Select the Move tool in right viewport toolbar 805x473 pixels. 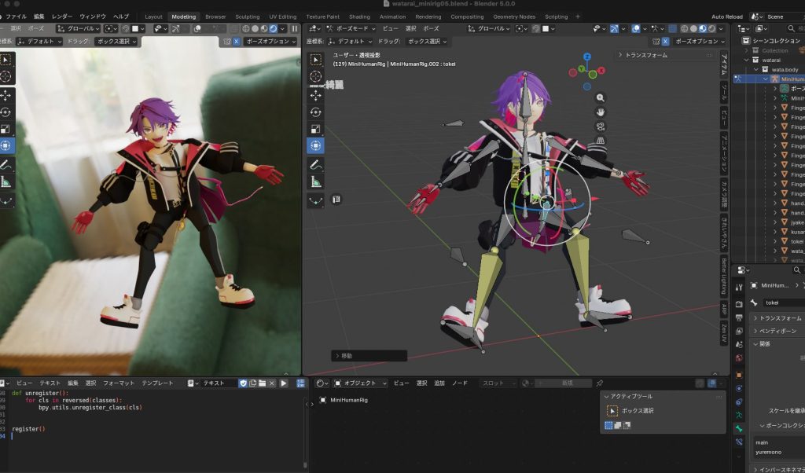point(315,95)
